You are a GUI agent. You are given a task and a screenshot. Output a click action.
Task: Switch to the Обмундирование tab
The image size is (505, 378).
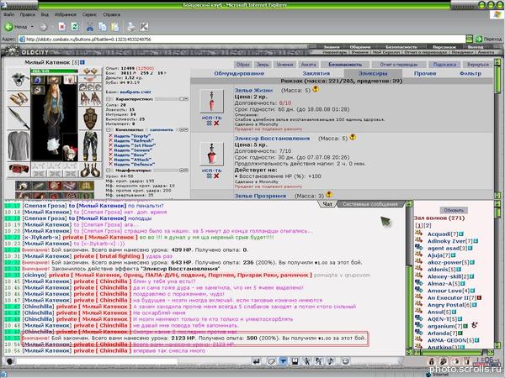pos(239,73)
